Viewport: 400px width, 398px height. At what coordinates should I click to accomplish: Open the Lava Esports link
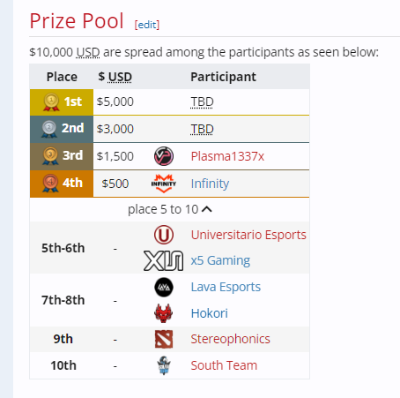pyautogui.click(x=226, y=287)
